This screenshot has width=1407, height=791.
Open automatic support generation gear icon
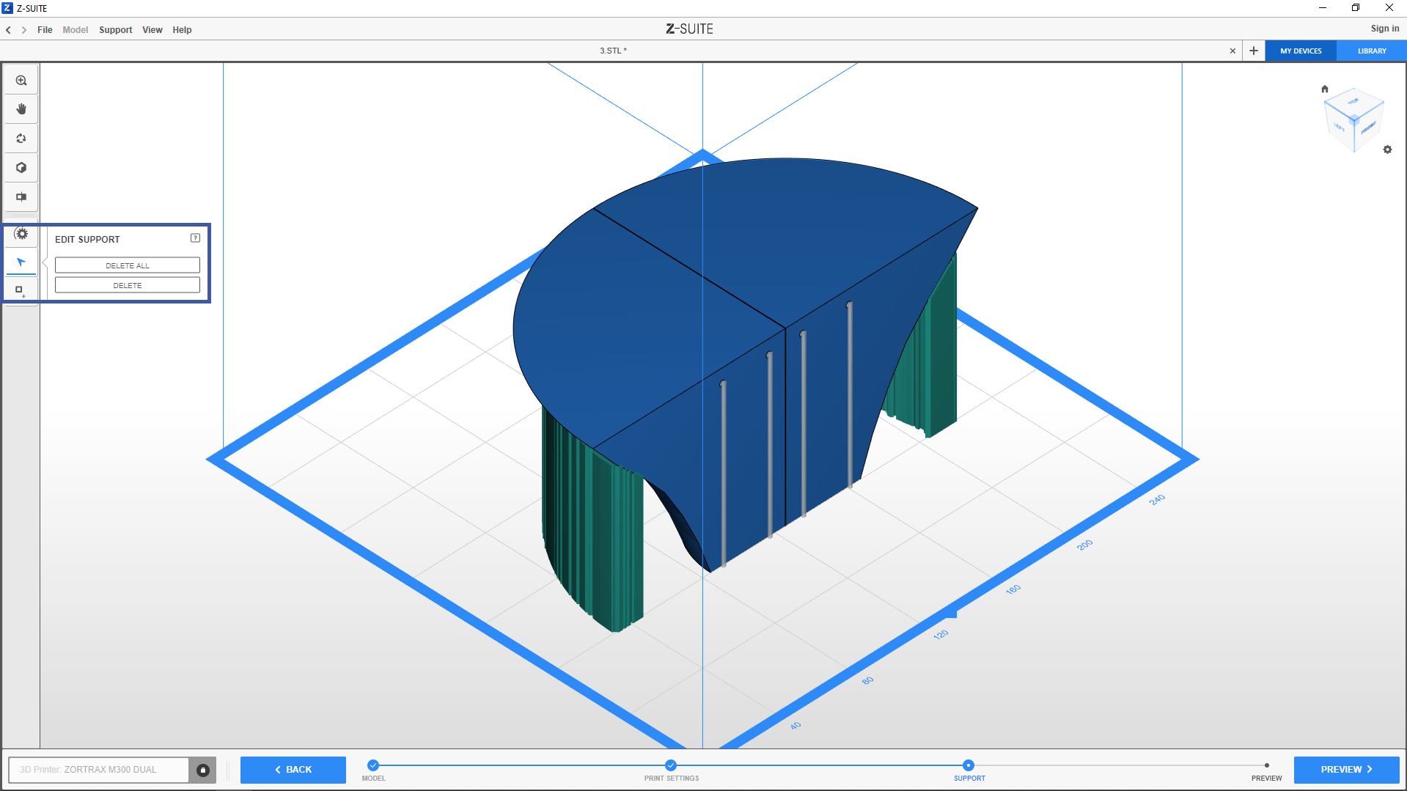(22, 234)
